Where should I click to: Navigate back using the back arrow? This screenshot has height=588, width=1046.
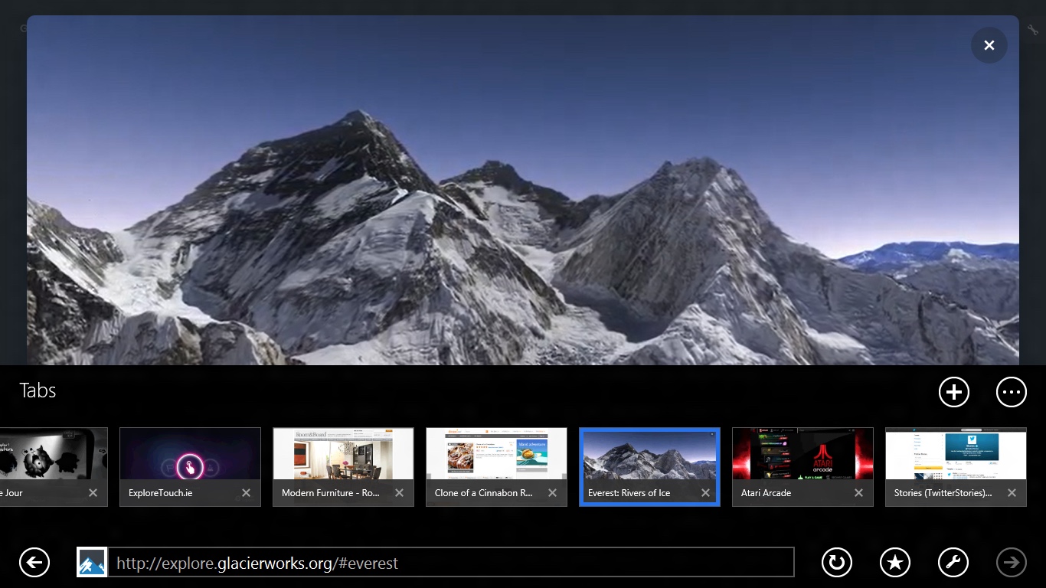pos(34,562)
